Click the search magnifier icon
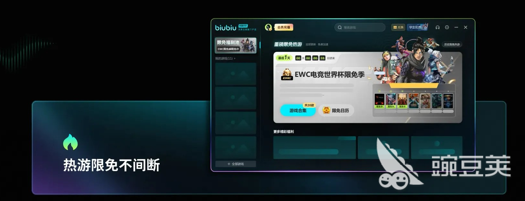The width and height of the screenshot is (525, 201). 340,27
